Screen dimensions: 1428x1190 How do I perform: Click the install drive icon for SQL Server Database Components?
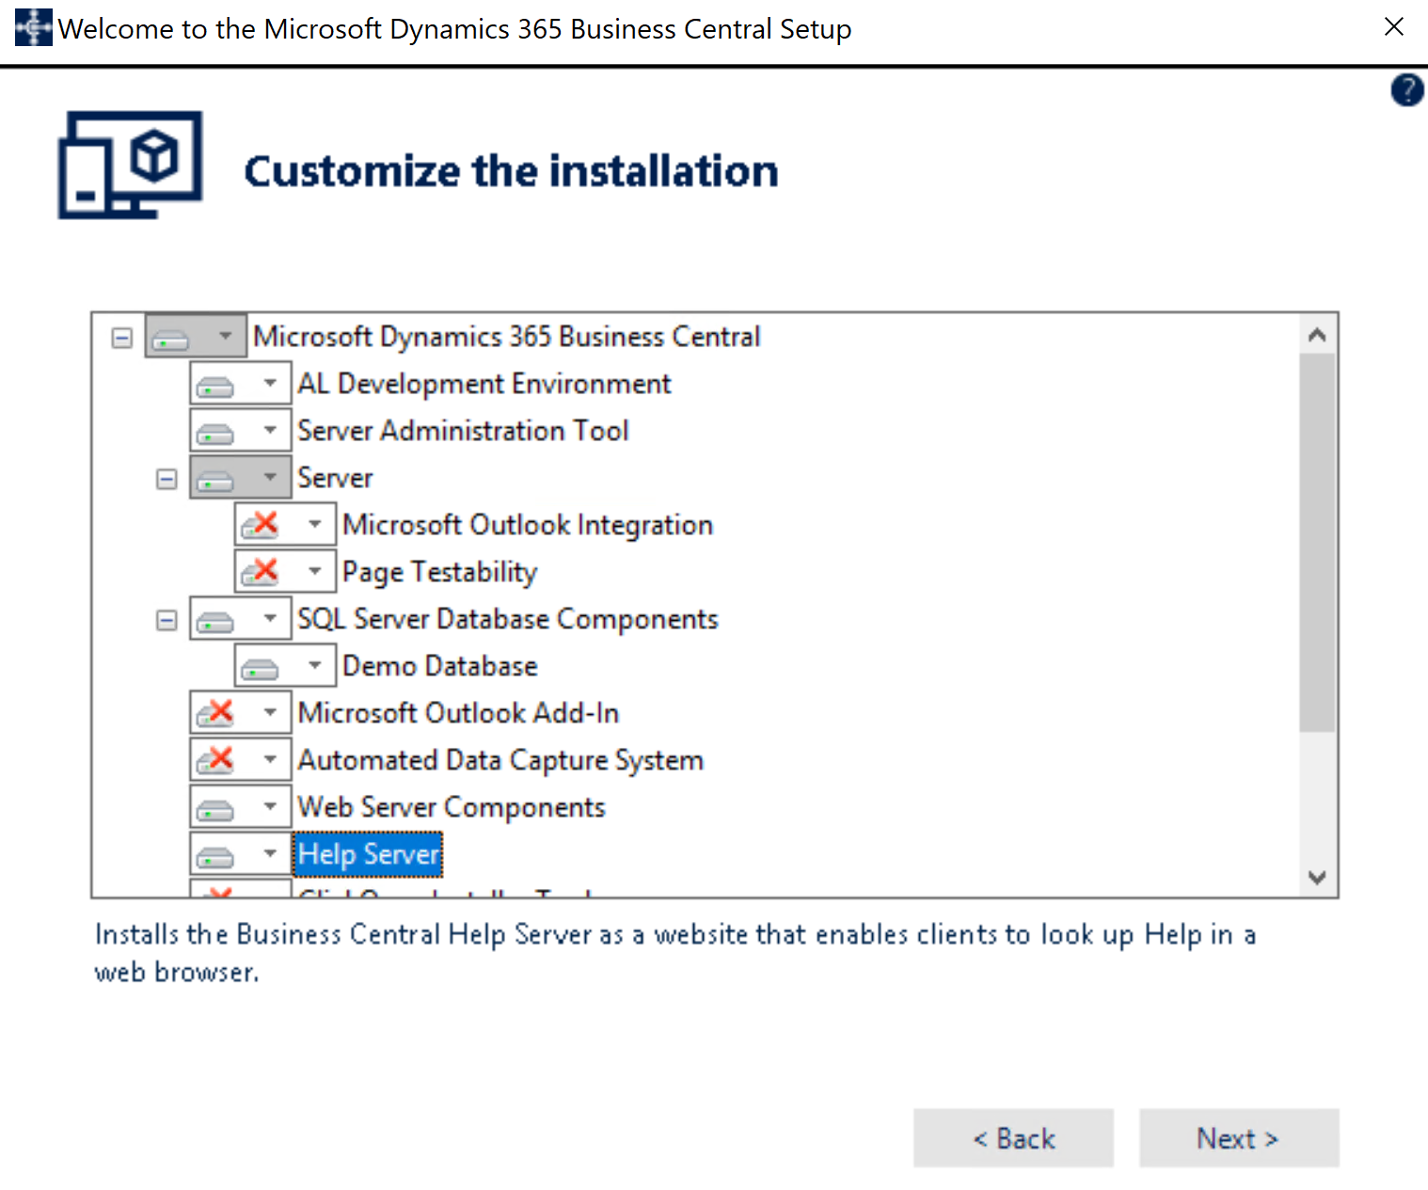point(215,621)
